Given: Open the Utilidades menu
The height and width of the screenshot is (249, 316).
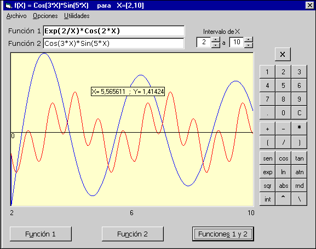Looking at the screenshot, I should pyautogui.click(x=77, y=16).
